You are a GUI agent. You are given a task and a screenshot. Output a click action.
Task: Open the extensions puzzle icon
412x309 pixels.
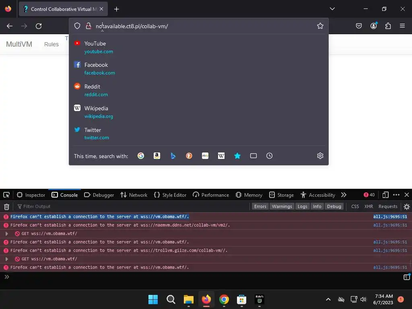click(x=388, y=26)
